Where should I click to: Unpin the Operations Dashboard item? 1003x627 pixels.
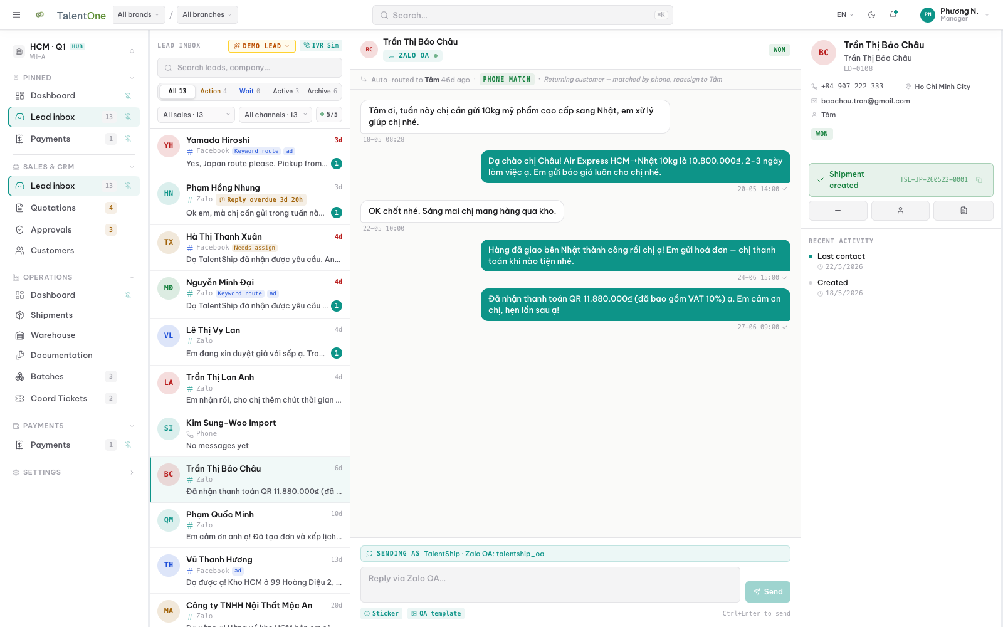tap(128, 295)
